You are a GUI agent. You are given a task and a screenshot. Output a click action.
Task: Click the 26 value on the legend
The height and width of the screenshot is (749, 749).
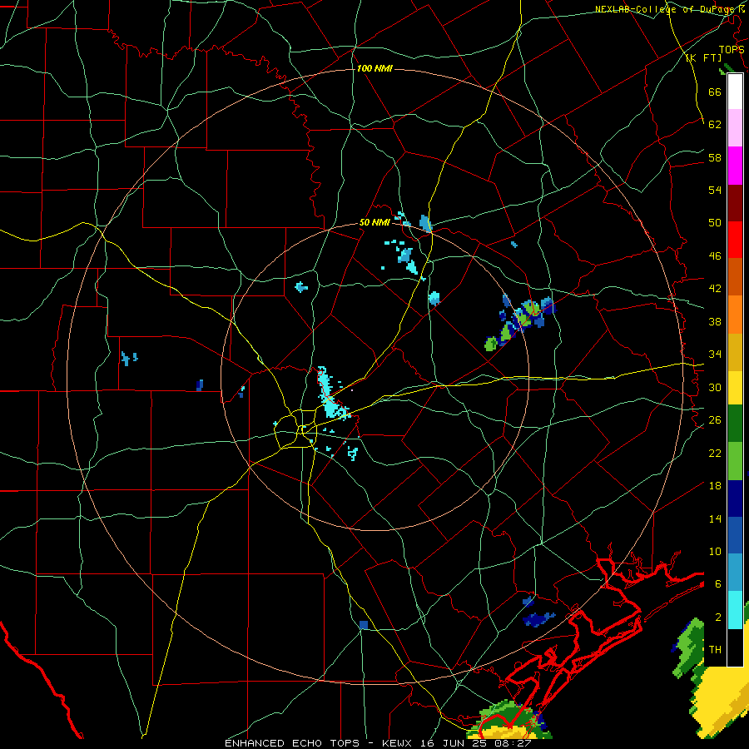(x=715, y=420)
